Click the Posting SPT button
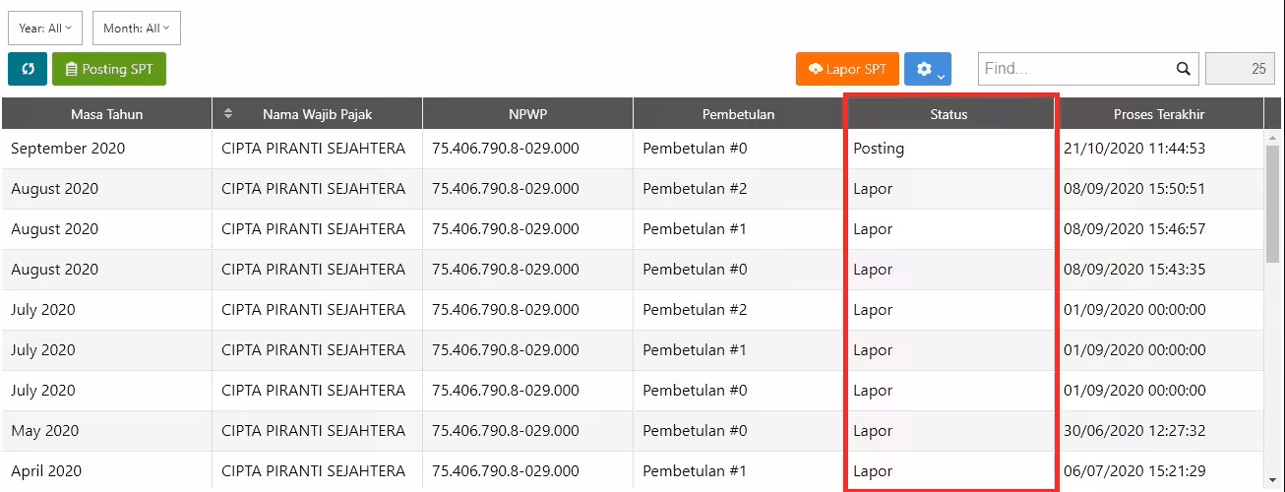 coord(109,69)
